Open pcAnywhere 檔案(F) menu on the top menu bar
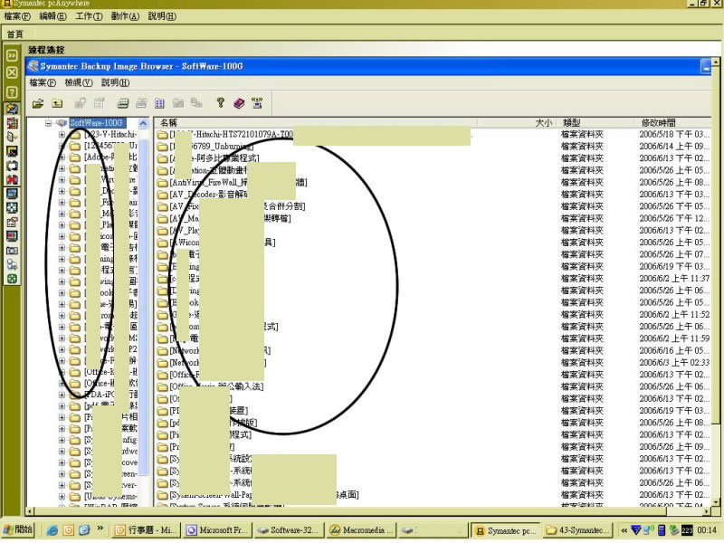 click(17, 16)
